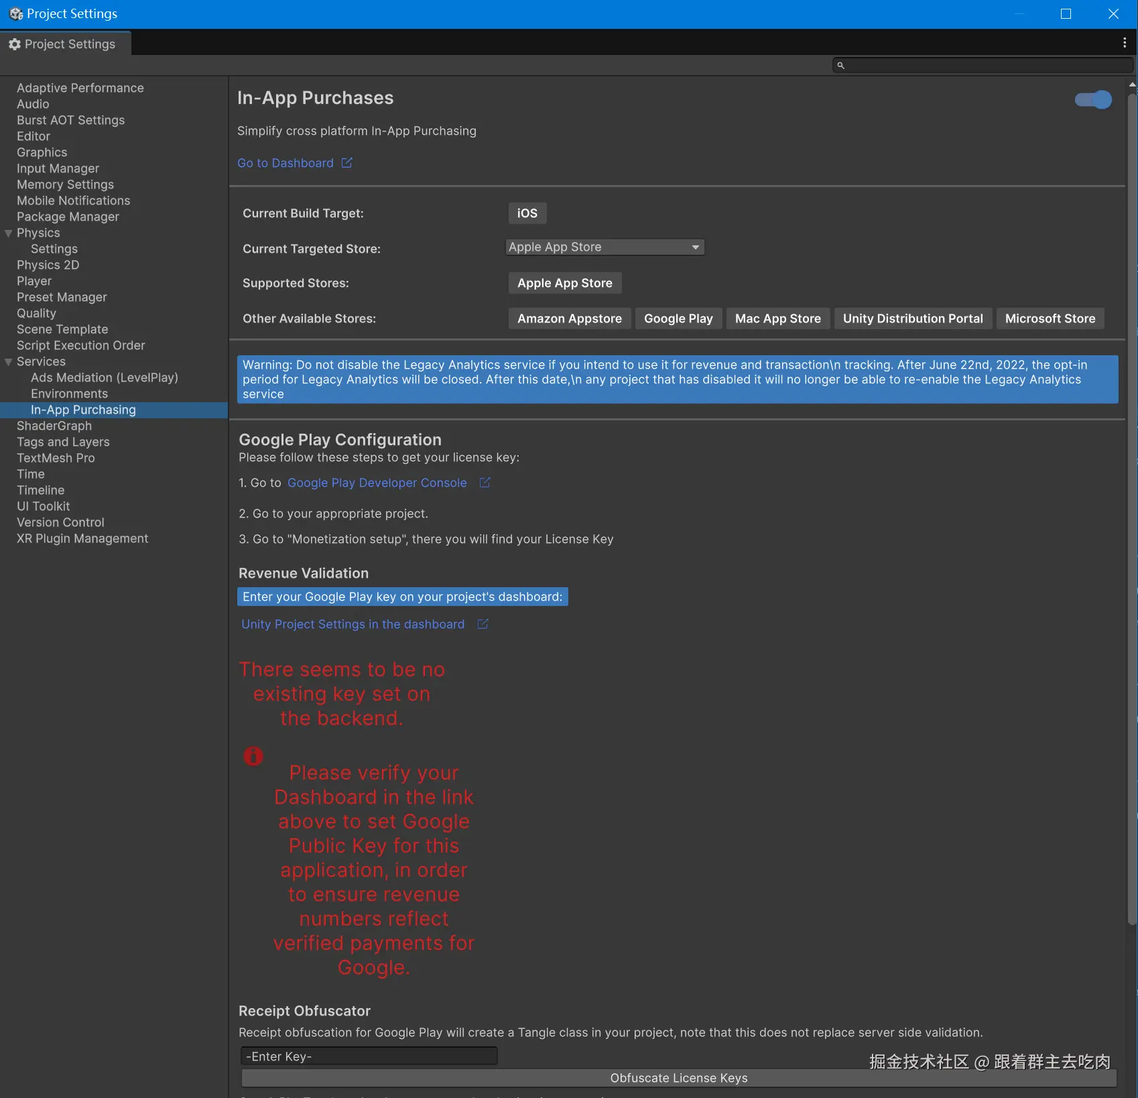Open the Editor settings category
The image size is (1138, 1098).
34,136
